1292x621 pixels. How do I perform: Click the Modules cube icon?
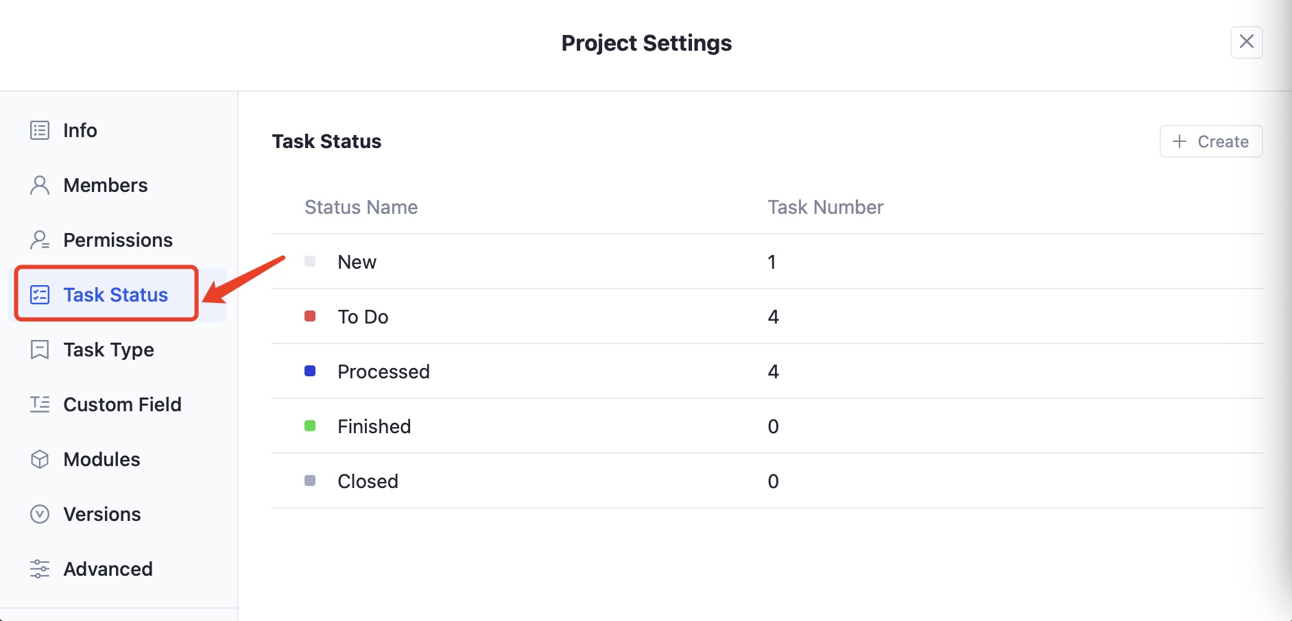(x=40, y=459)
